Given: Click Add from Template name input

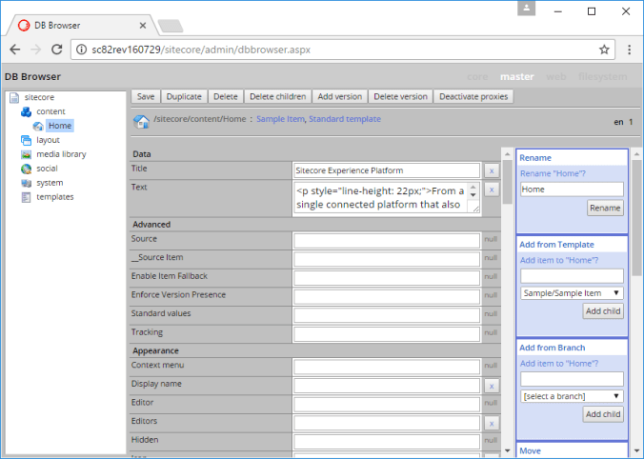Looking at the screenshot, I should pyautogui.click(x=572, y=276).
